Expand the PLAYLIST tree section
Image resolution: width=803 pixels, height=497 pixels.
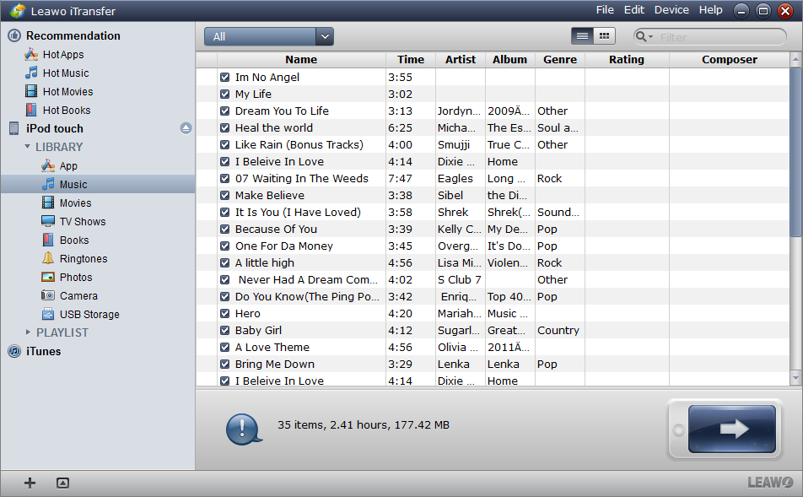[x=28, y=332]
